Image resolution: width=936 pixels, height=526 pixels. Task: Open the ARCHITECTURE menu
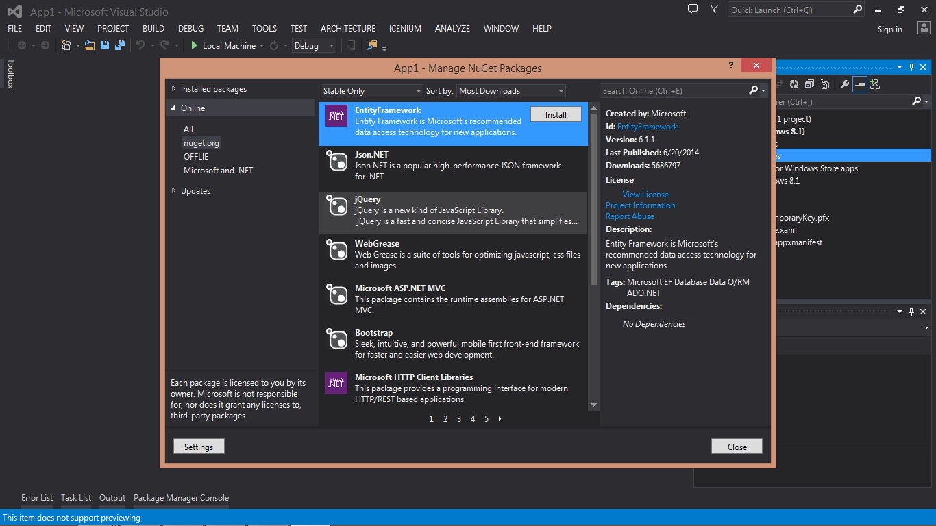tap(348, 28)
